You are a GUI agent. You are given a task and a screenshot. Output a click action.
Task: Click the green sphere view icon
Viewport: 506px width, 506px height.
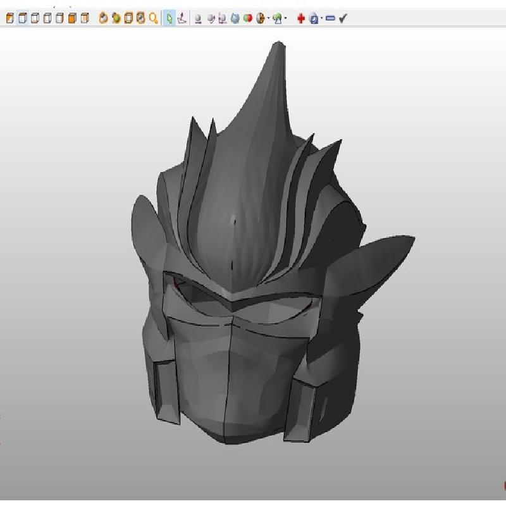point(116,18)
